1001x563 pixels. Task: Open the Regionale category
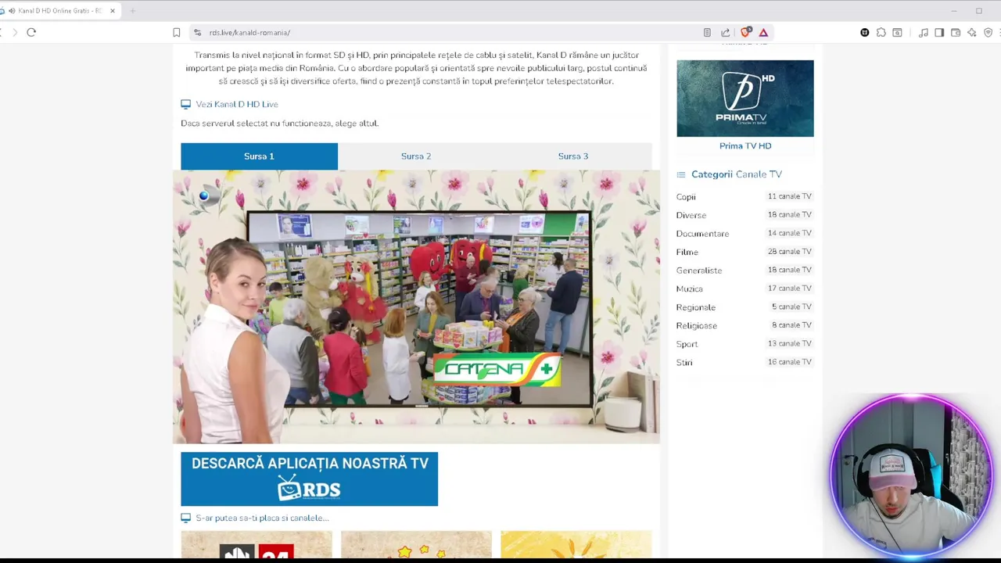click(696, 307)
